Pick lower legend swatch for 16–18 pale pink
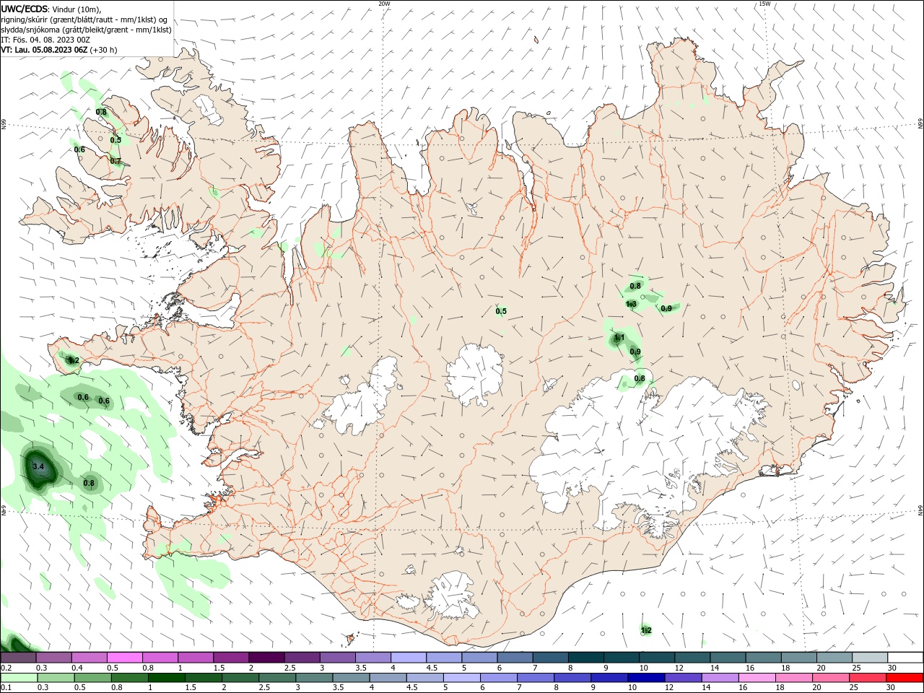Screen dimensions: 924x693 click(758, 677)
